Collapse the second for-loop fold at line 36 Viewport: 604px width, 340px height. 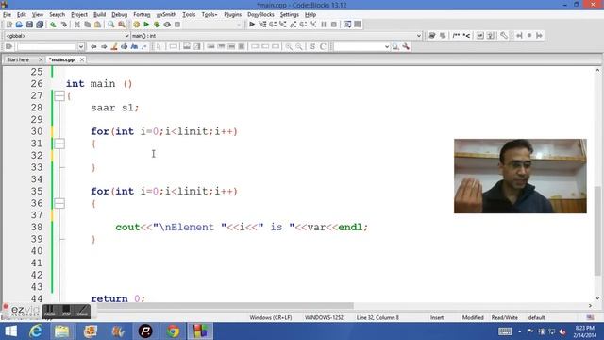[59, 203]
